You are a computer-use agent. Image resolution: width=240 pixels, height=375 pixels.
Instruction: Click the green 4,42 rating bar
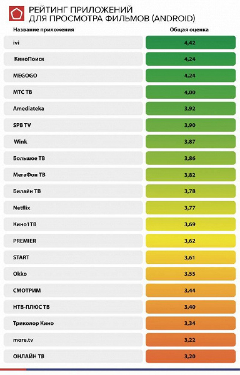pyautogui.click(x=190, y=43)
